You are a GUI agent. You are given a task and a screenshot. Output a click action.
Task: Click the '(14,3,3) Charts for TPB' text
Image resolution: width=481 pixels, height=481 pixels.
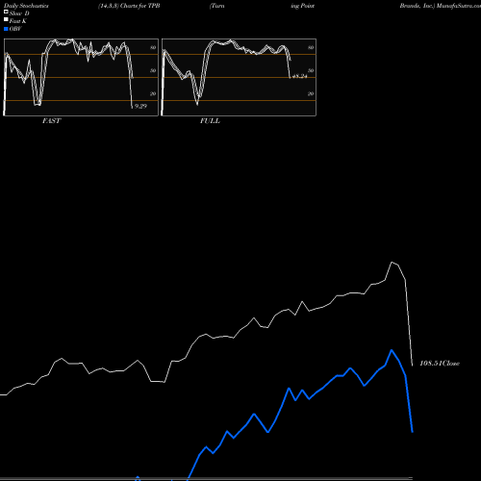click(x=129, y=6)
